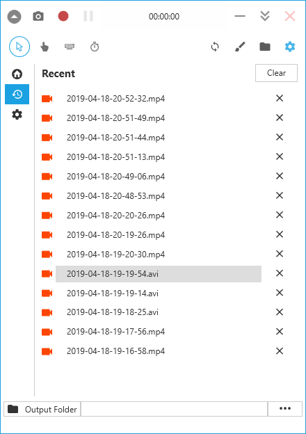Collapse panel with the round up-arrow icon
The height and width of the screenshot is (434, 306).
pos(14,17)
